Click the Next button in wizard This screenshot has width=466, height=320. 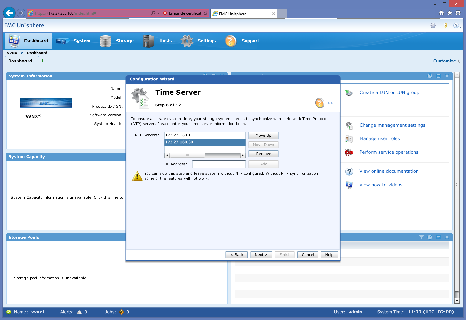click(261, 255)
